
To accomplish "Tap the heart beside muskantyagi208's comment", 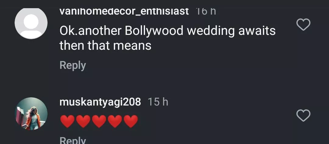I will tap(303, 116).
